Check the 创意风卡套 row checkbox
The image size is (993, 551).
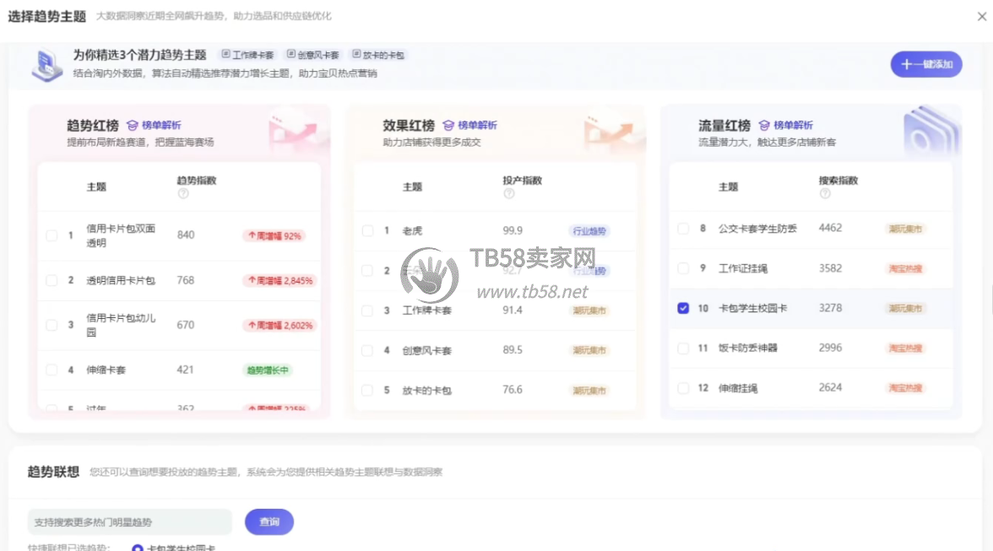(367, 350)
